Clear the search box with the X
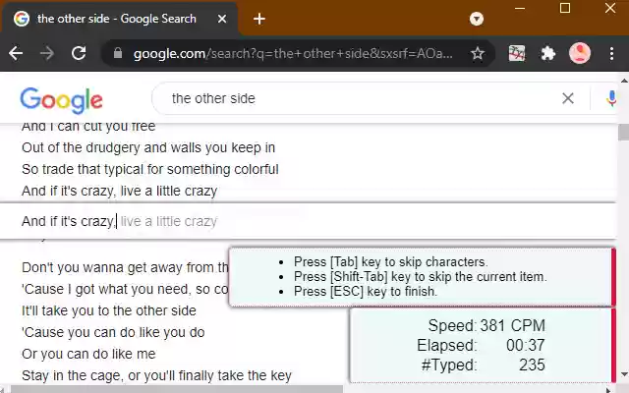Viewport: 629px width, 393px height. click(568, 98)
